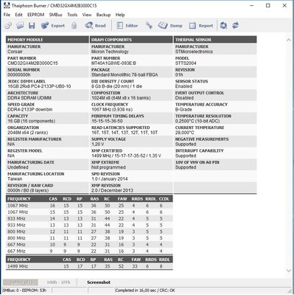This screenshot has width=294, height=295.
Task: Click the scrollbar down arrow
Action: pos(289,271)
